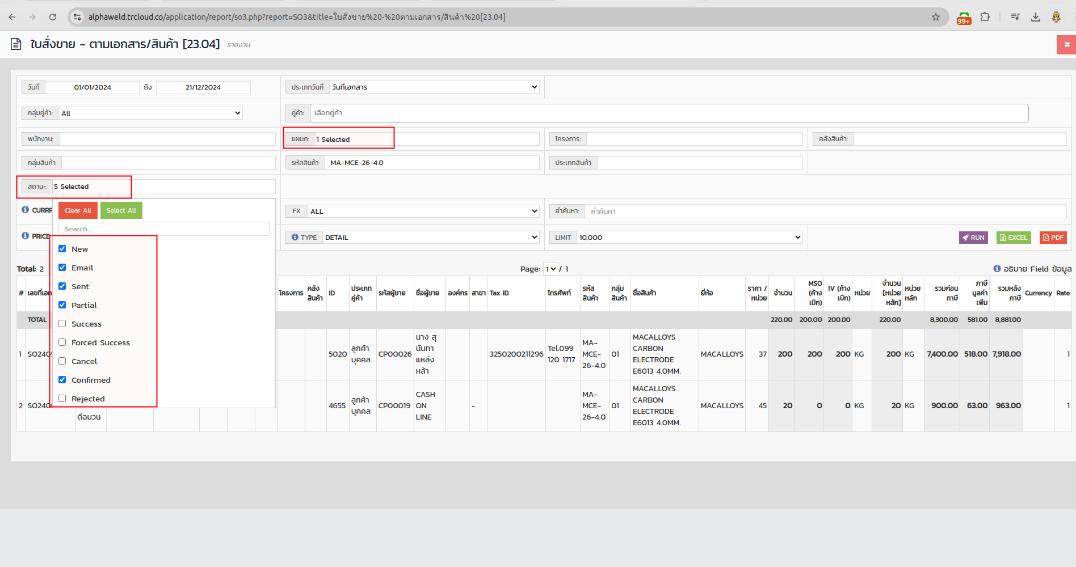This screenshot has width=1076, height=567.
Task: Click customer code CP00026 cell
Action: pyautogui.click(x=395, y=354)
